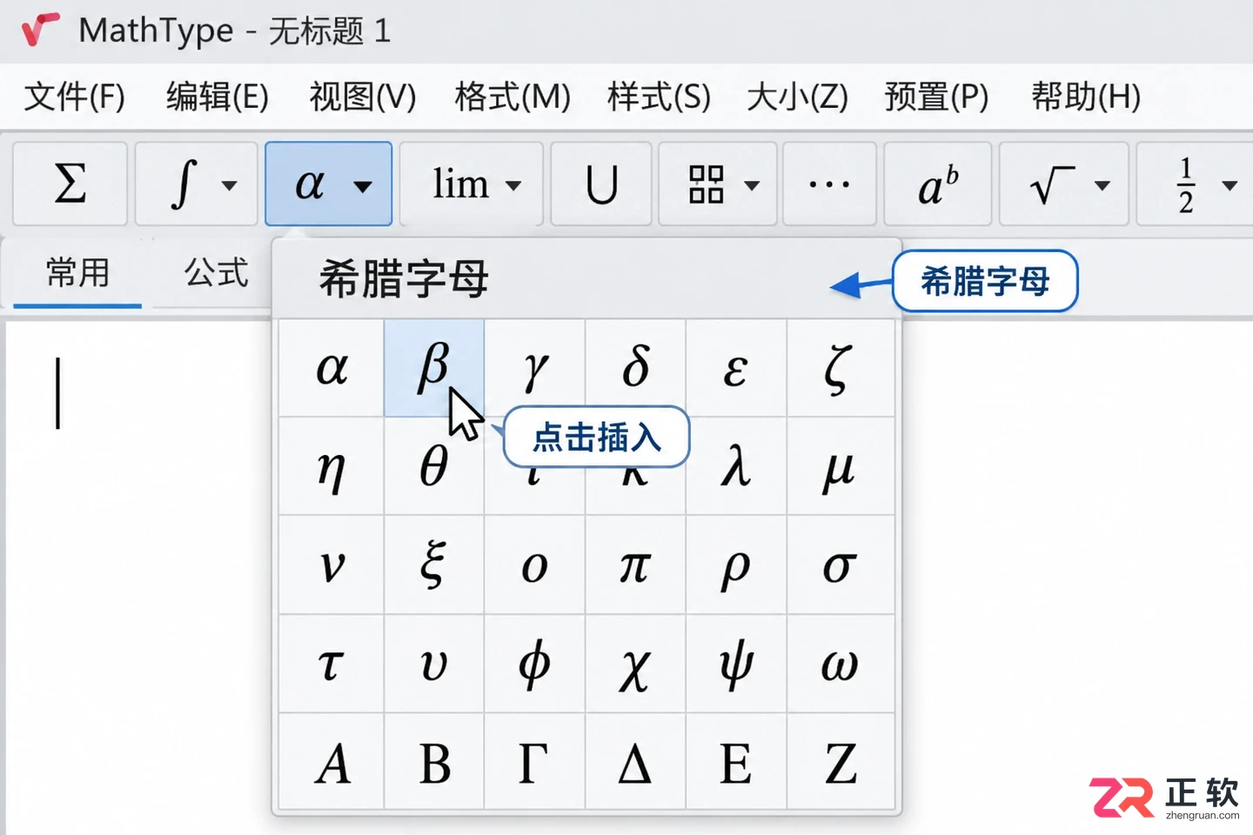The height and width of the screenshot is (835, 1253).
Task: Open the integral templates dropdown arrow
Action: [x=229, y=185]
